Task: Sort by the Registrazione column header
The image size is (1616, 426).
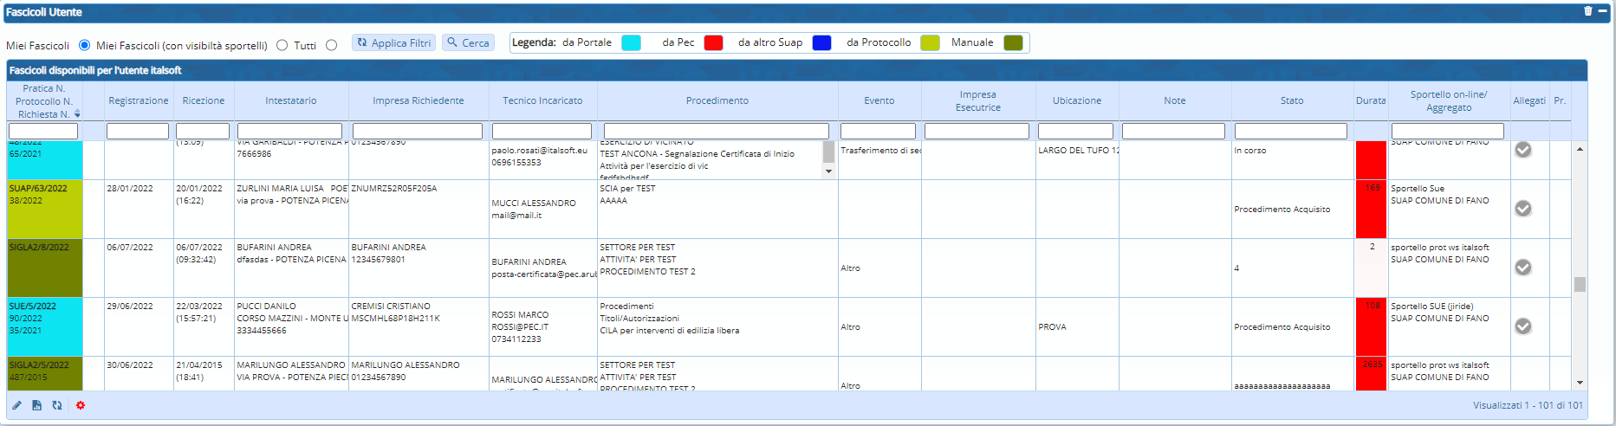Action: tap(138, 101)
